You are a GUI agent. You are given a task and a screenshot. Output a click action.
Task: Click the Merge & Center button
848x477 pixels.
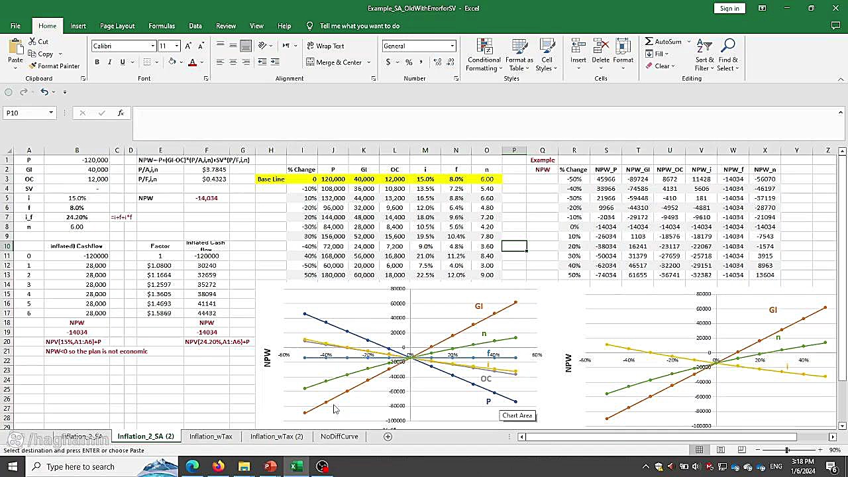coord(334,62)
